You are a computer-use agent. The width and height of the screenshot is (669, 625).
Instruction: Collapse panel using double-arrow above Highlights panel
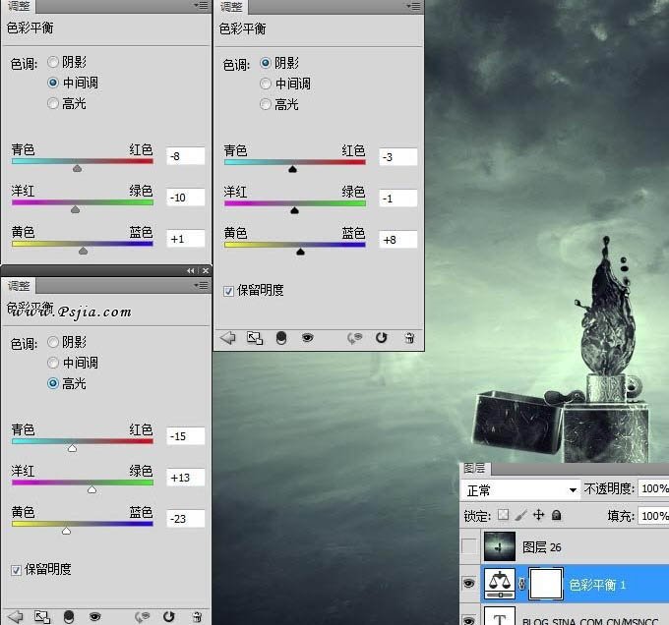tap(191, 270)
